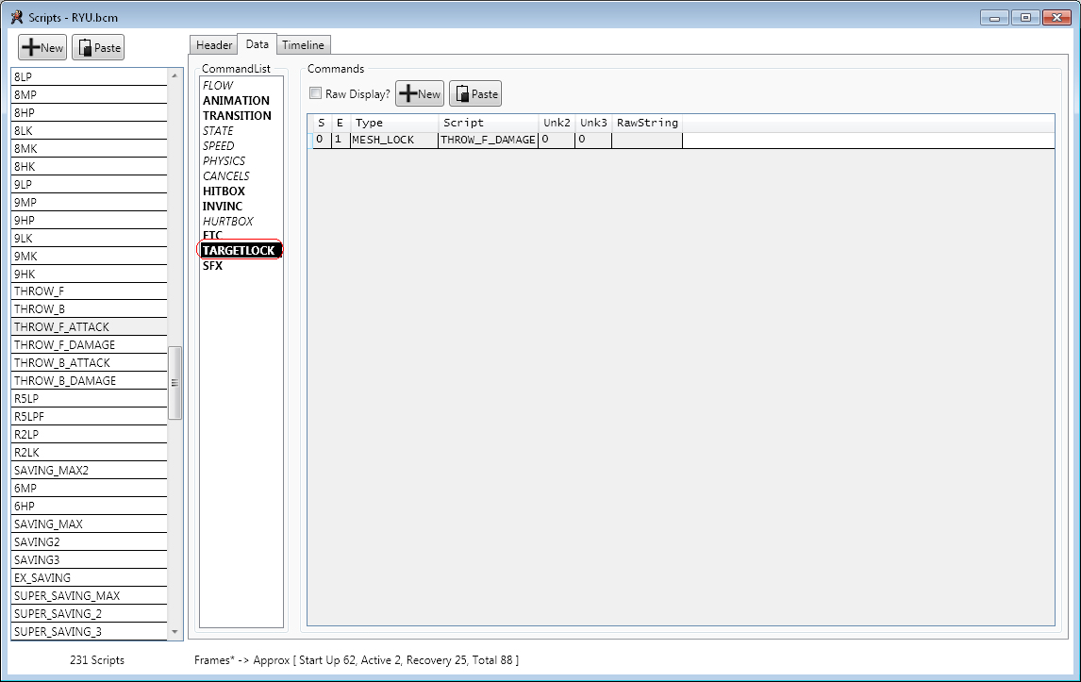
Task: Paste a command using Commands Paste button
Action: (x=474, y=93)
